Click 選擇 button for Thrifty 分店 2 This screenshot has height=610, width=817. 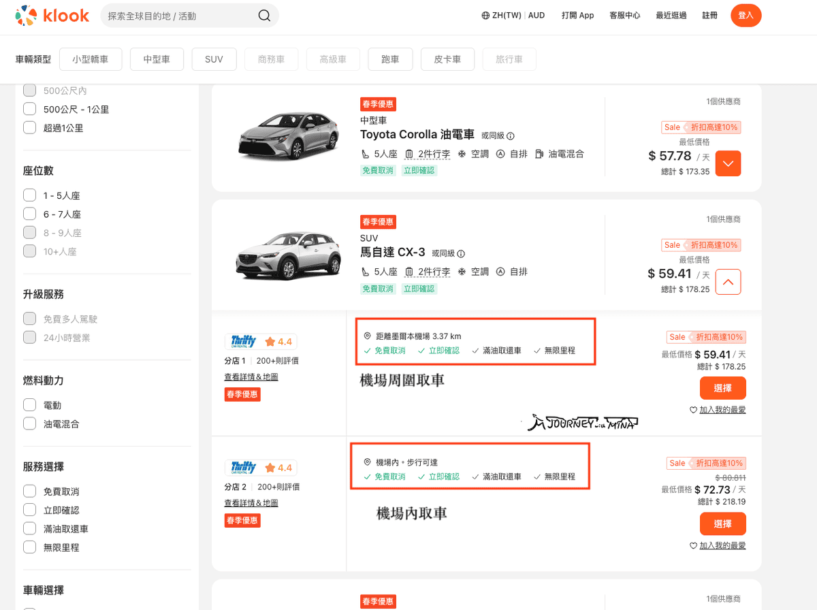pos(723,524)
